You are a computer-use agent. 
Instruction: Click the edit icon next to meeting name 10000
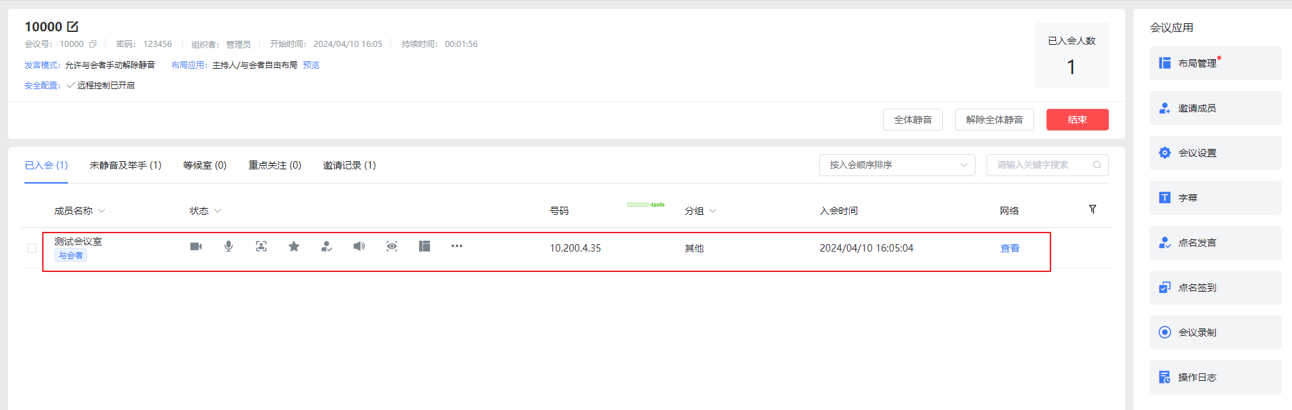pyautogui.click(x=73, y=27)
